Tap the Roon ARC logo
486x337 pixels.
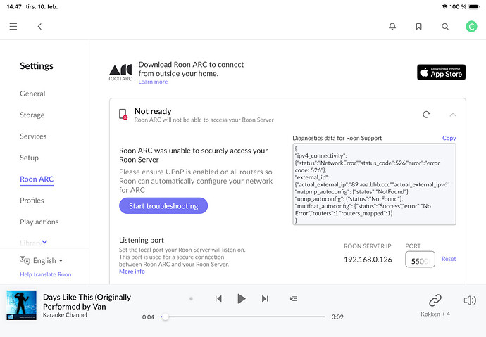pyautogui.click(x=120, y=72)
